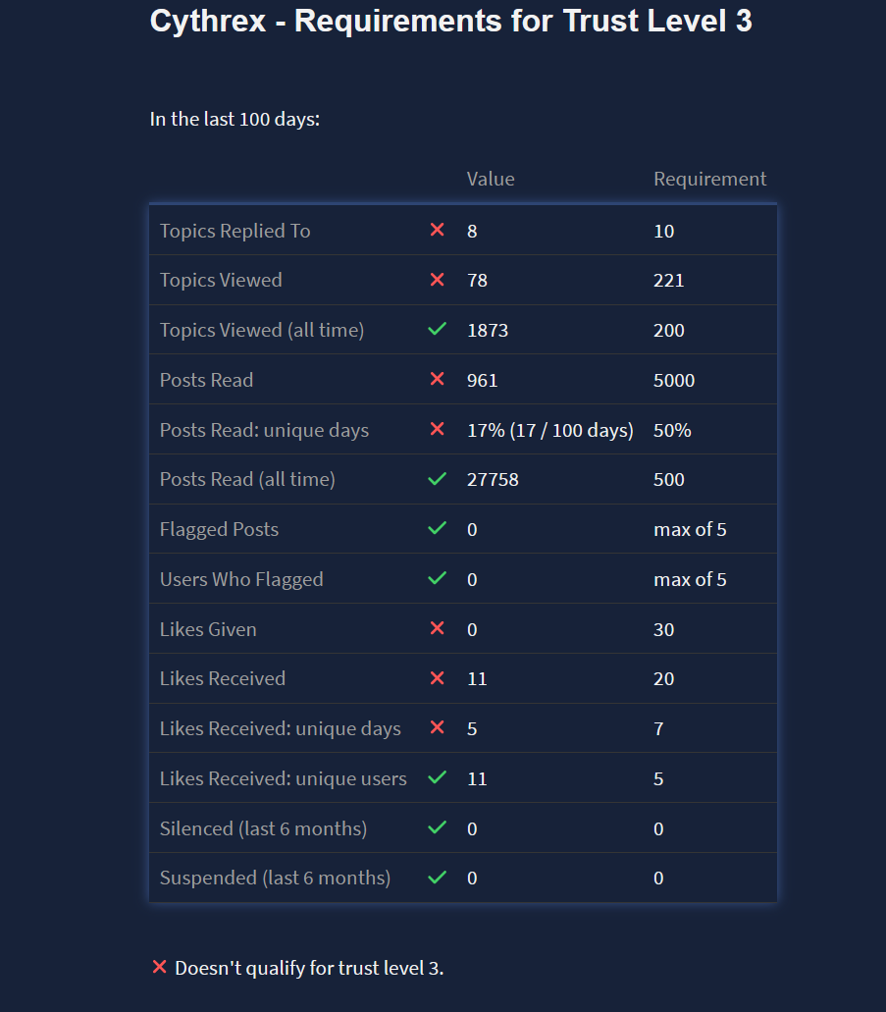Click the Cythrex Trust Level 3 heading
886x1012 pixels.
click(x=451, y=21)
